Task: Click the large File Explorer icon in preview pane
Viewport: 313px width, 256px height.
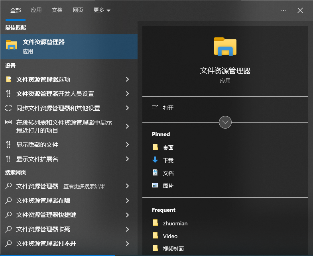Action: [225, 47]
